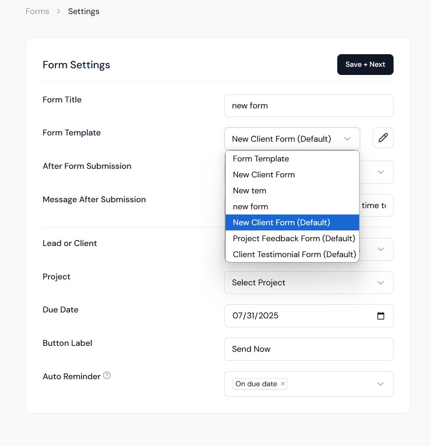Choose 'New Client Form' option in list
The image size is (431, 446).
[292, 175]
